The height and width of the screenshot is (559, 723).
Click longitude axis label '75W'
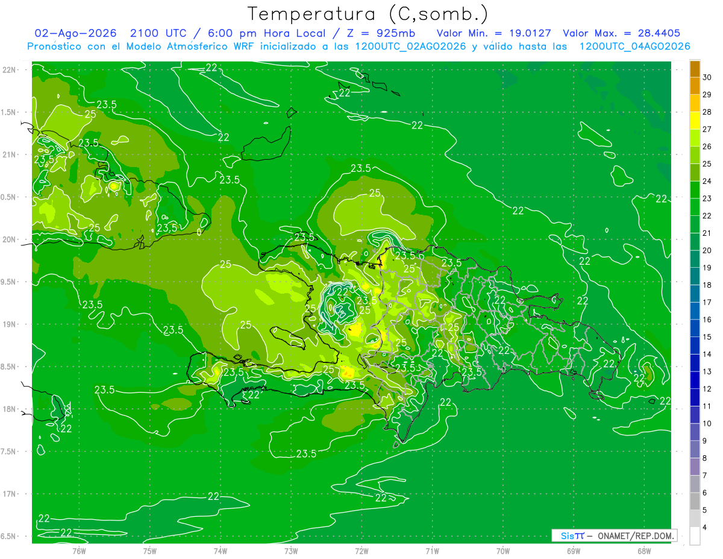click(x=149, y=551)
